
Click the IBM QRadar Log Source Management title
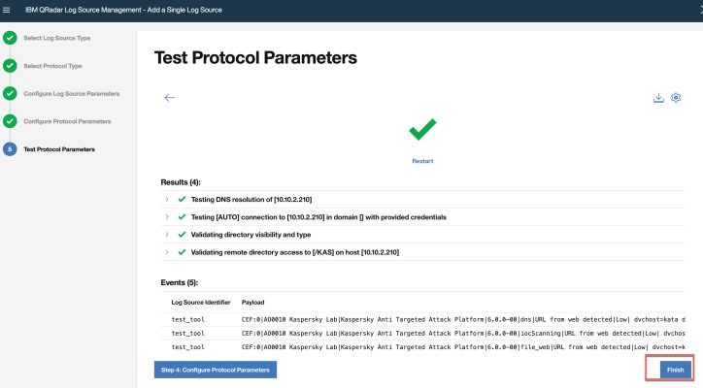(x=123, y=10)
